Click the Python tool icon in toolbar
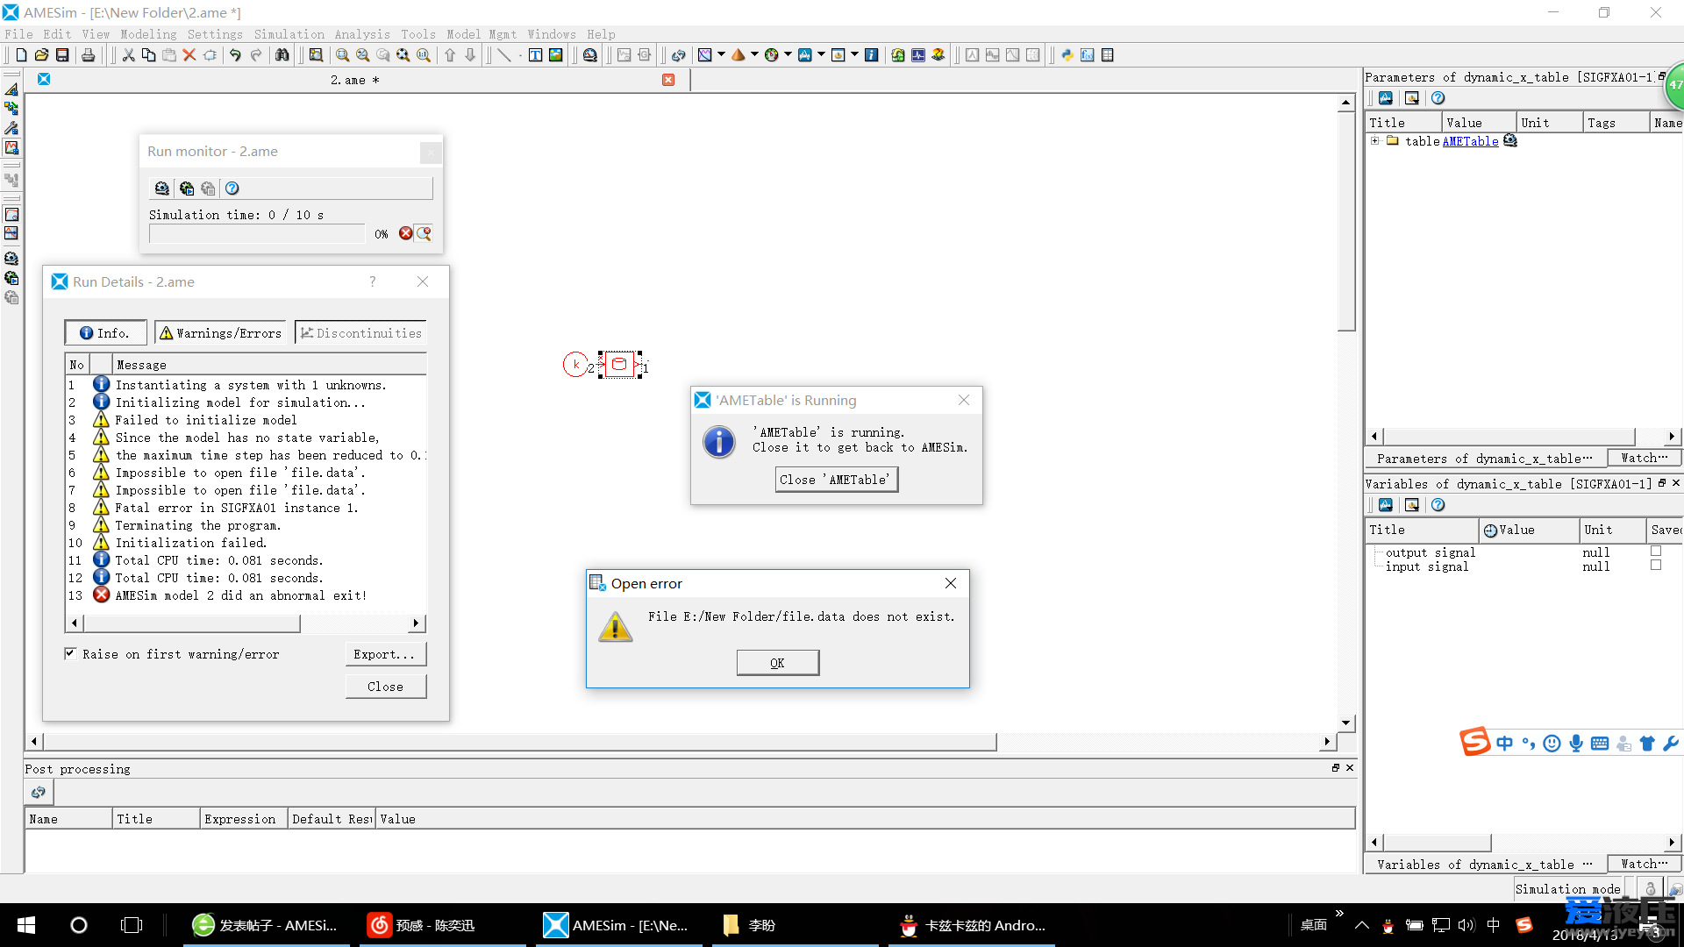Image resolution: width=1684 pixels, height=947 pixels. pyautogui.click(x=1067, y=54)
